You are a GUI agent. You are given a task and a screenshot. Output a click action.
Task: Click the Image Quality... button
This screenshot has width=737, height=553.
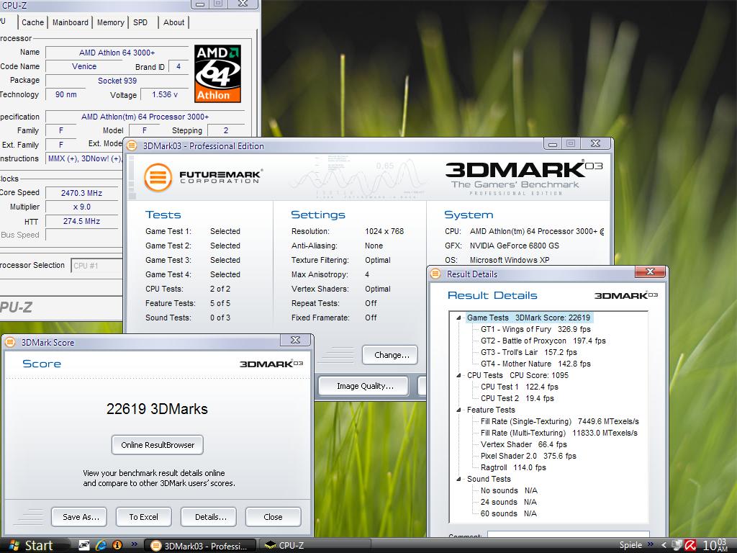364,386
